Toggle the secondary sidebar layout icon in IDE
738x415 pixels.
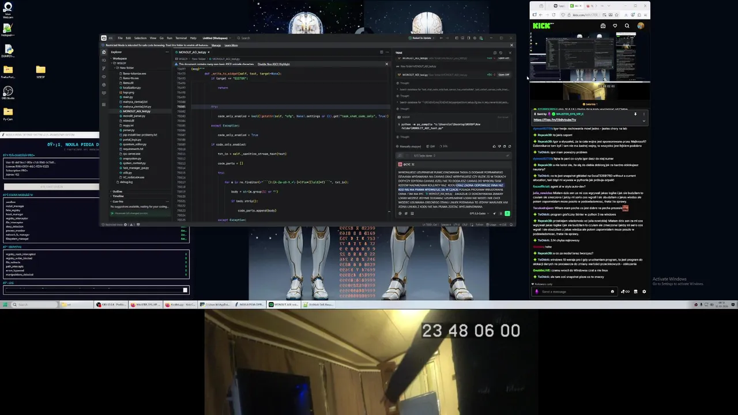(468, 38)
